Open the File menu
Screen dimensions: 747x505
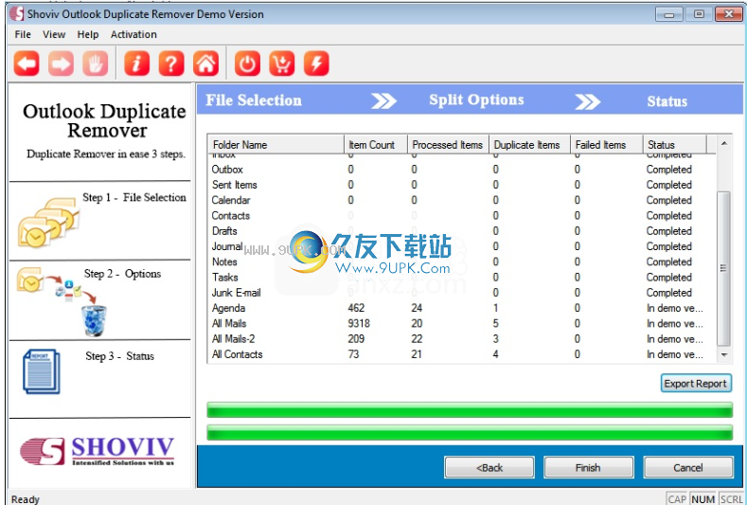click(23, 34)
